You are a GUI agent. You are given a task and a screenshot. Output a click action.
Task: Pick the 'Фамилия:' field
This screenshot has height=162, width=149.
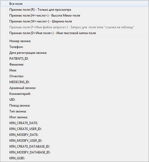pyautogui.click(x=74, y=64)
